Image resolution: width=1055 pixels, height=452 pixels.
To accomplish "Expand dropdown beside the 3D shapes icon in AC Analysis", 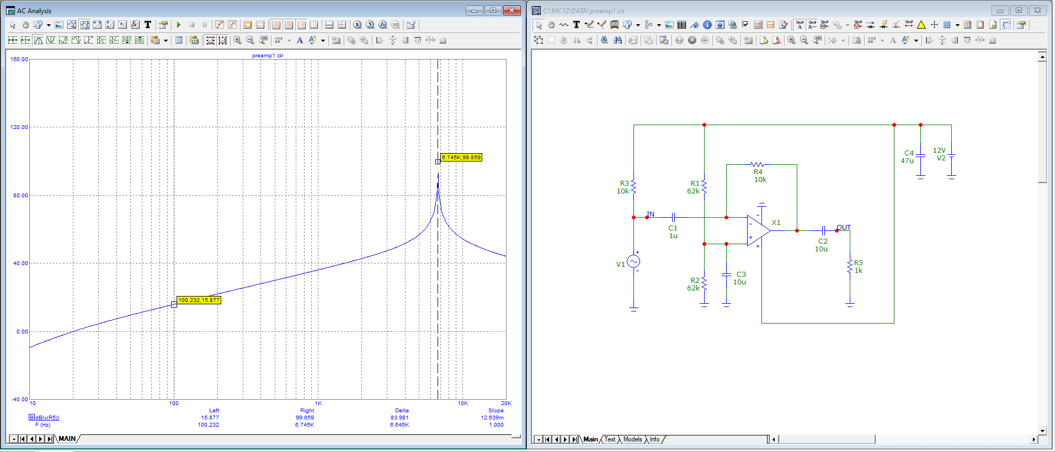I will 49,25.
